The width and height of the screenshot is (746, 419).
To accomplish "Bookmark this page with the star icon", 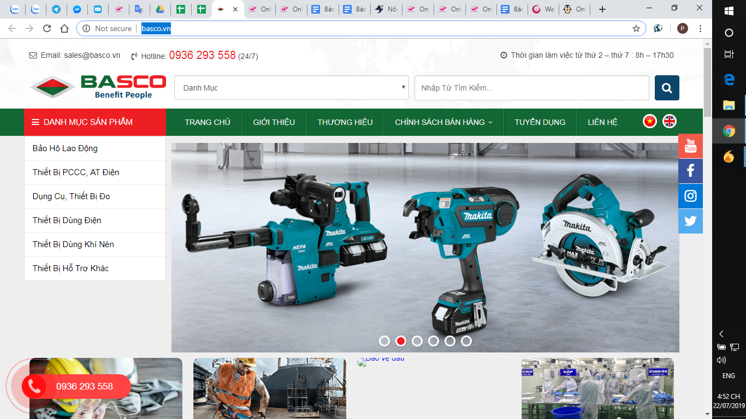I will pos(636,28).
